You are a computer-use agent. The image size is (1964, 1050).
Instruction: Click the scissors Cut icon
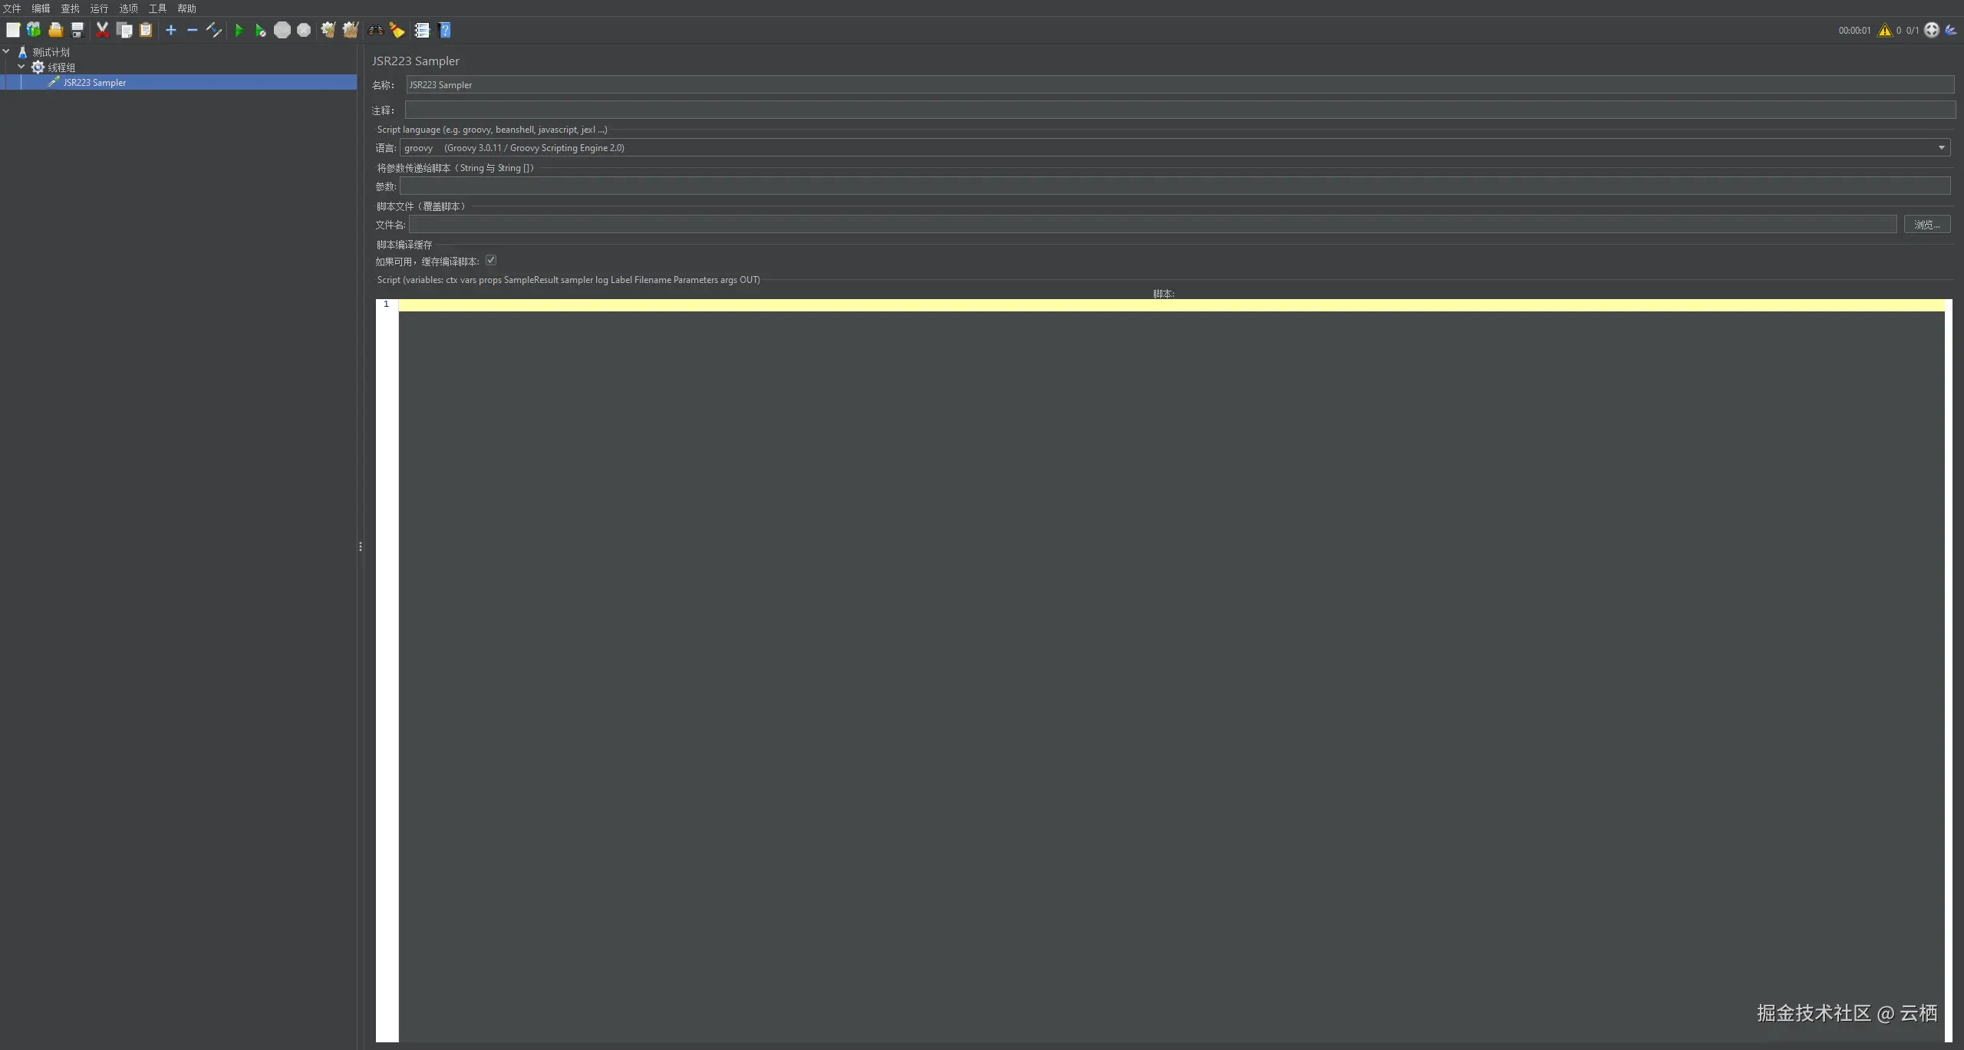(x=102, y=31)
